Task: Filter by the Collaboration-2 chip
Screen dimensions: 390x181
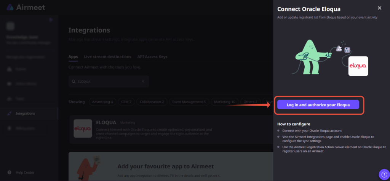Action: click(x=152, y=102)
